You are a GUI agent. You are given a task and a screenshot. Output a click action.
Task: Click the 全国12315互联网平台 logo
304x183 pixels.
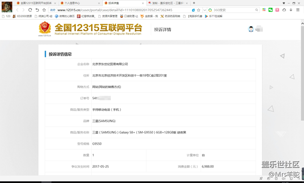[x=98, y=29]
